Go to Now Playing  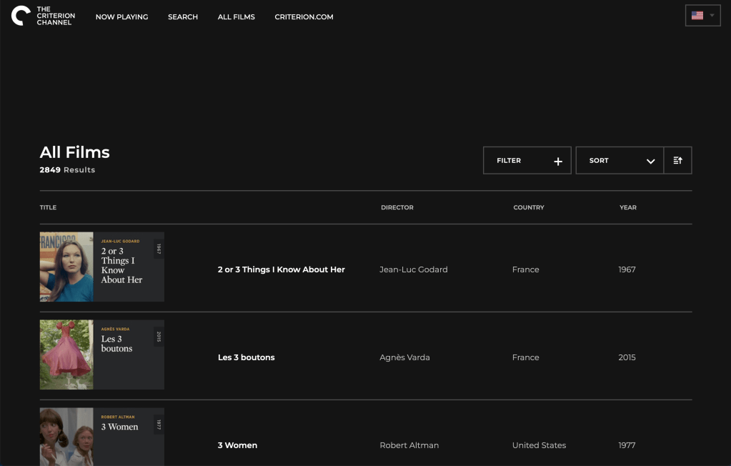click(x=121, y=17)
